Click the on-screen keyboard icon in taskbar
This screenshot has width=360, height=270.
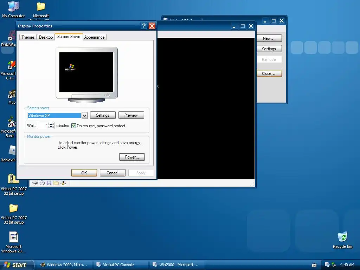coord(314,265)
